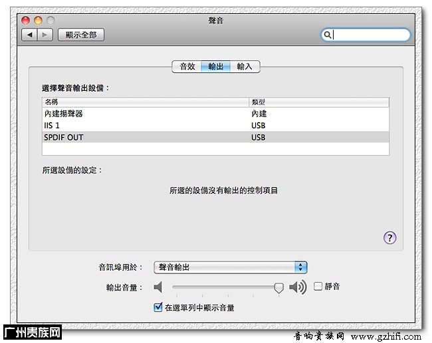This screenshot has width=432, height=343.
Task: Click USB type cell of IIS 1 row
Action: (258, 125)
